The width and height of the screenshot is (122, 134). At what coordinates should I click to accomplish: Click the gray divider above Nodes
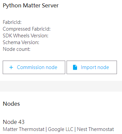point(61,86)
